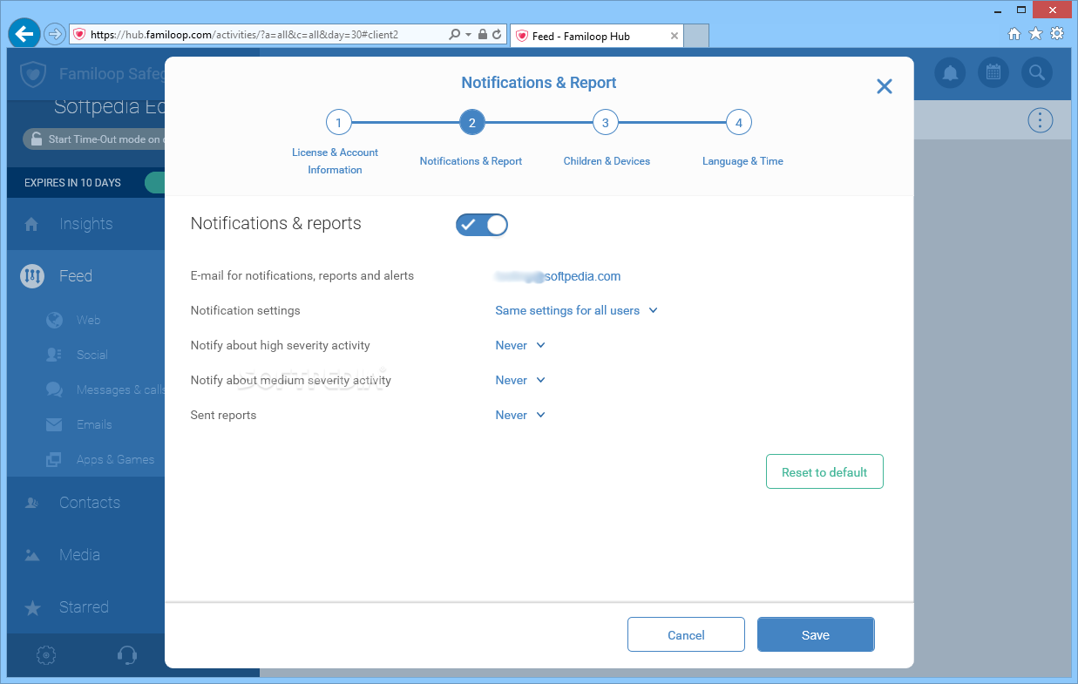Screen dimensions: 1078x684
Task: Select Emails under Feed
Action: coord(94,424)
